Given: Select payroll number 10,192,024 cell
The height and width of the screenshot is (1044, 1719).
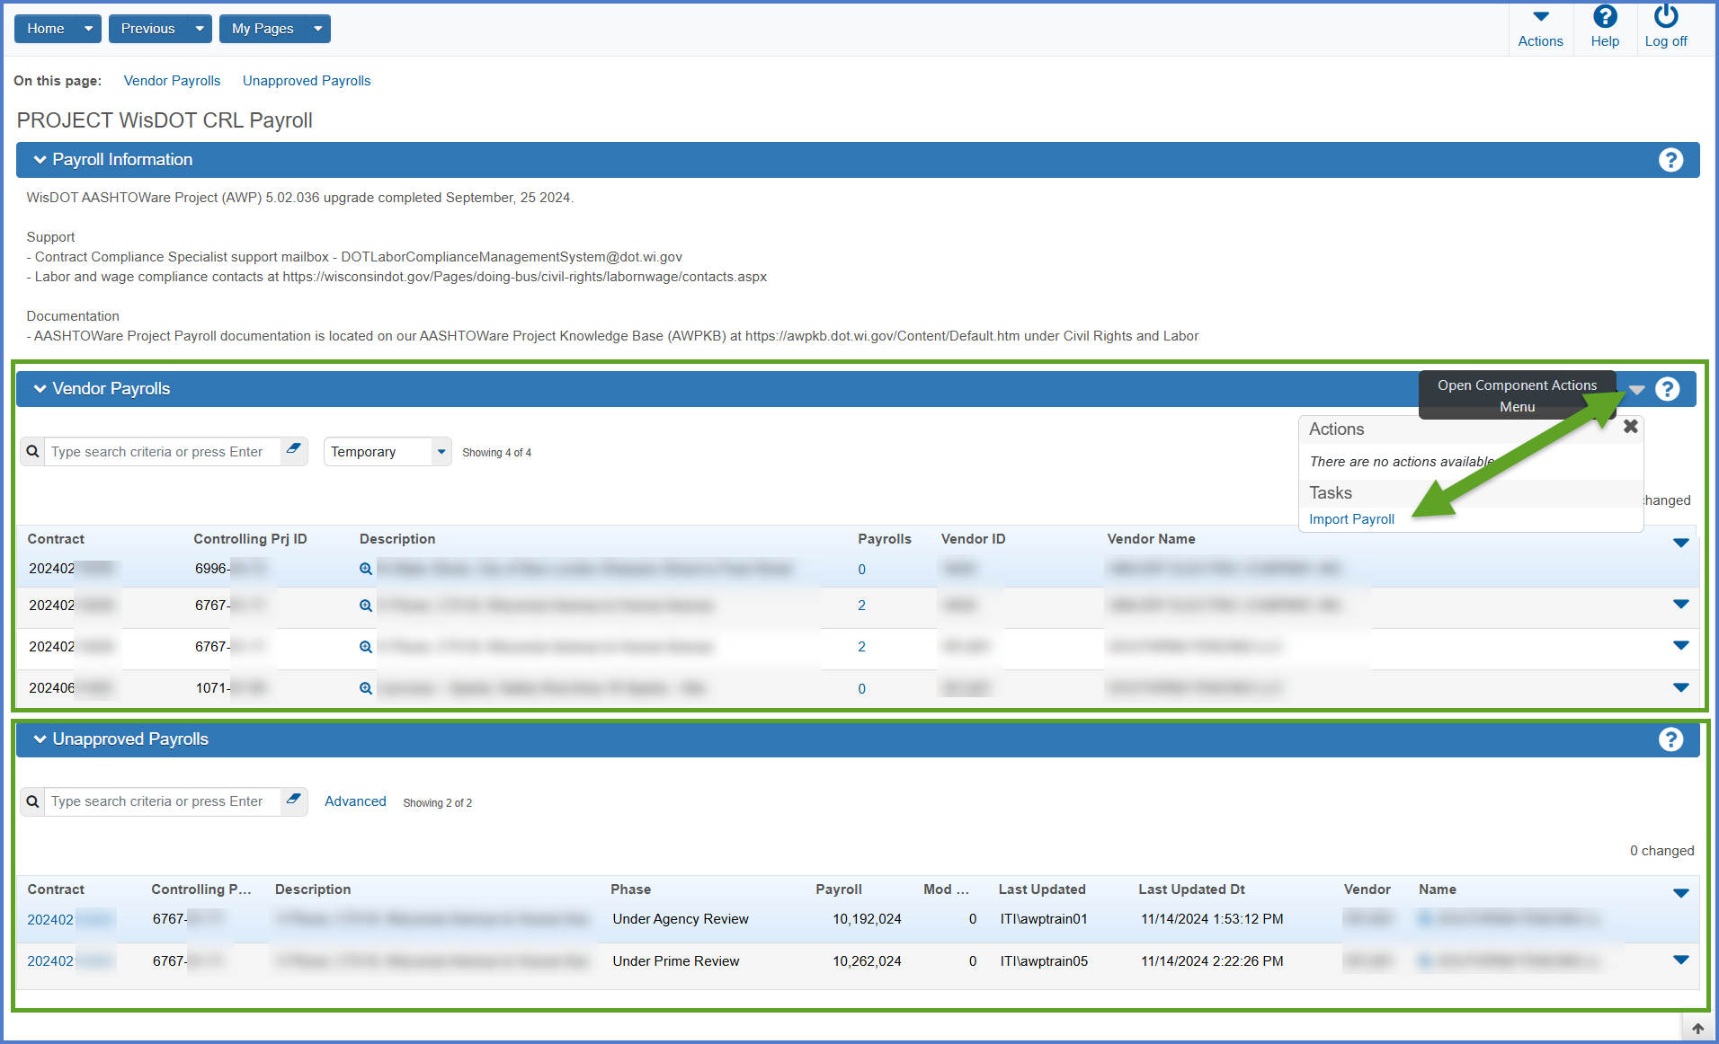Looking at the screenshot, I should 867,919.
